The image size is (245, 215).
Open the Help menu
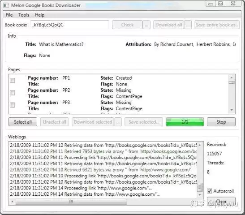point(40,15)
